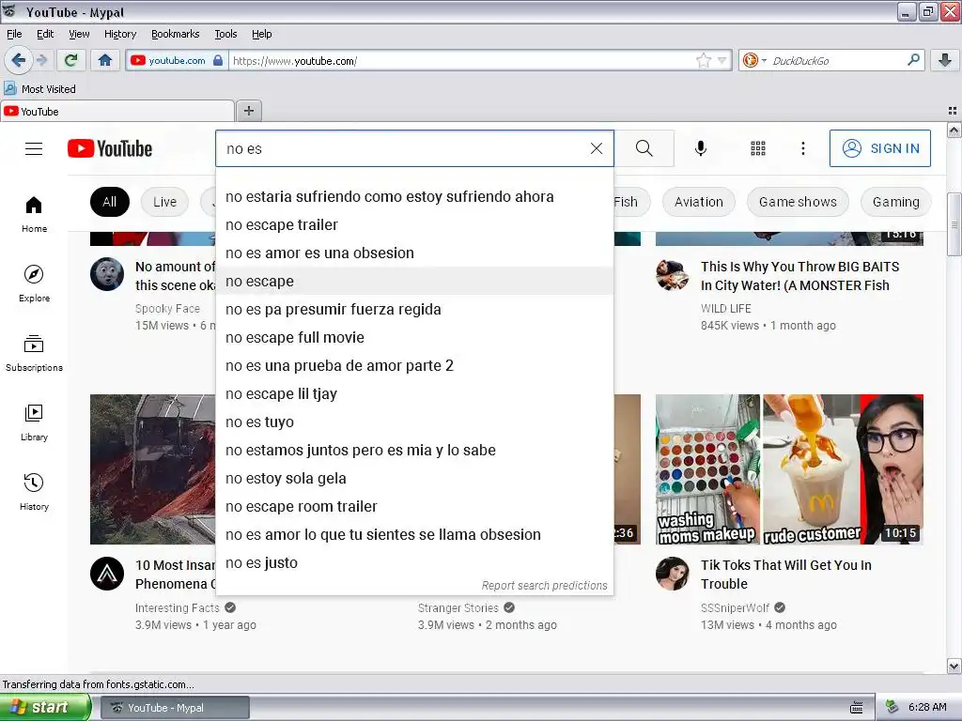Select the Live filter chip

coord(164,202)
